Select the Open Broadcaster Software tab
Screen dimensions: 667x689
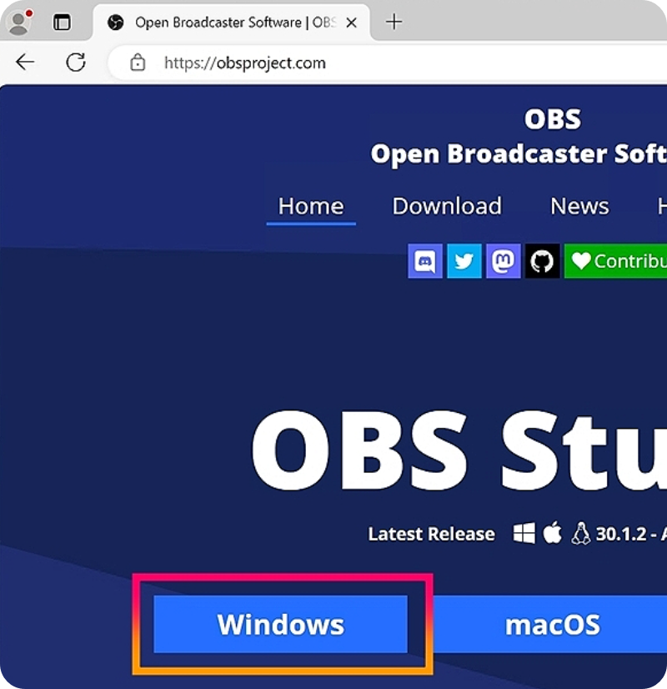(232, 23)
